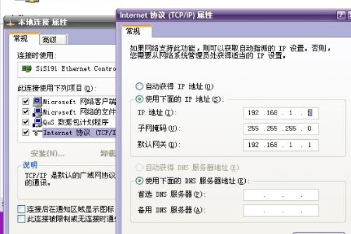
Task: Click the SiS191 Ethernet Controller adapter name
Action: [75, 68]
